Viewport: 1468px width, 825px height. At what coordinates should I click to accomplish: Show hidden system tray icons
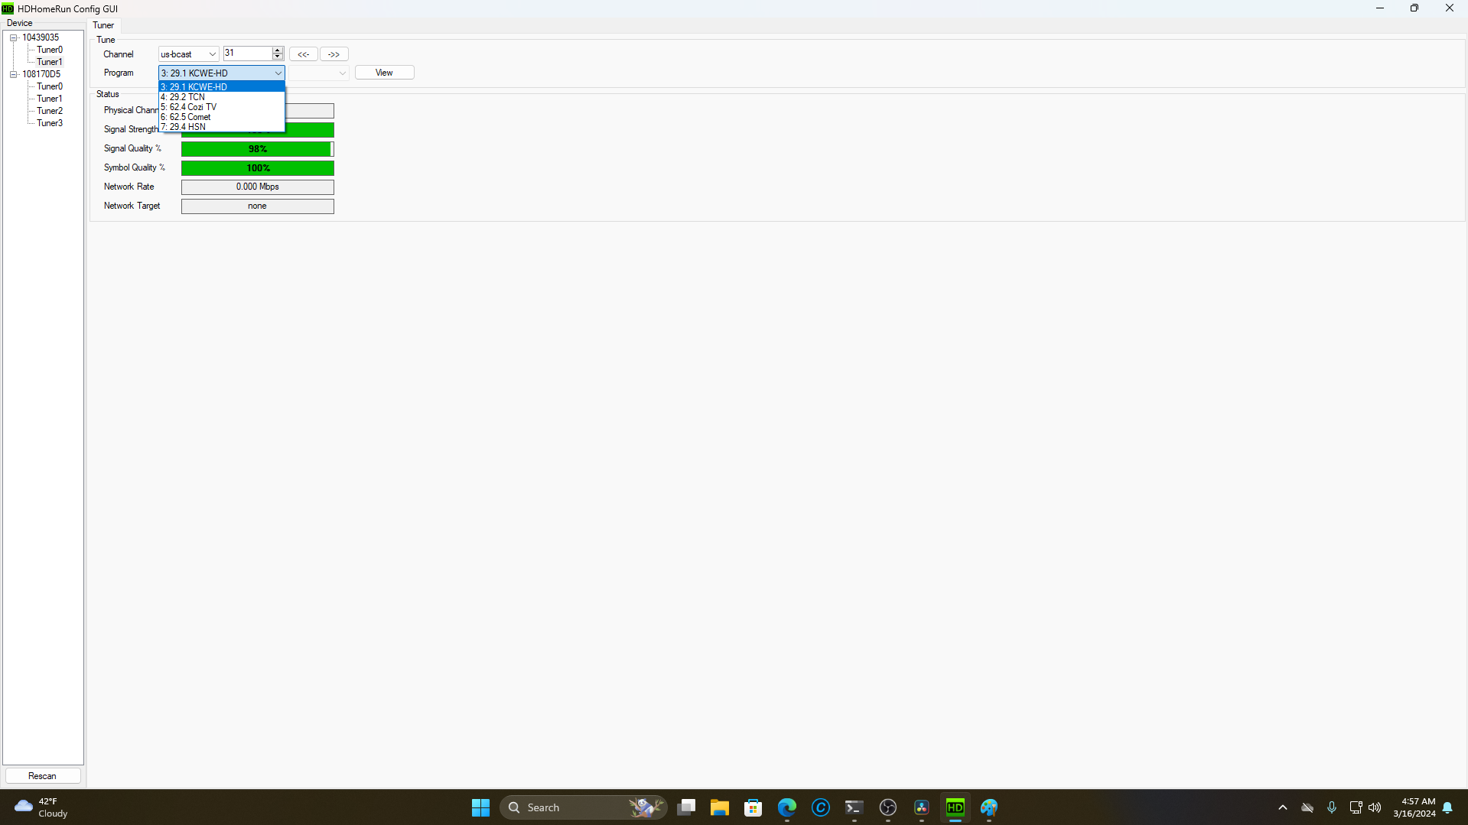pyautogui.click(x=1283, y=807)
